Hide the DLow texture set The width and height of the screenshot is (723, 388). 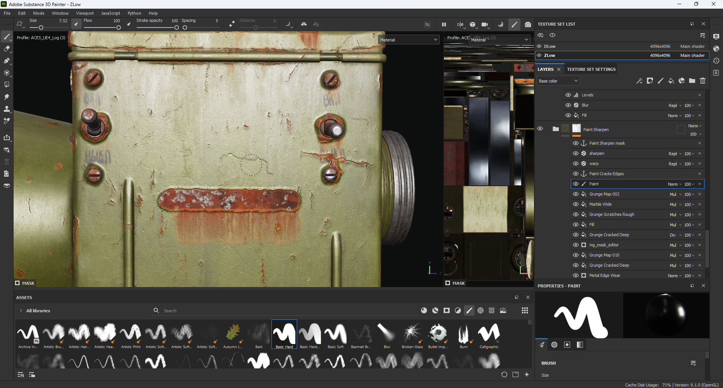pyautogui.click(x=539, y=46)
